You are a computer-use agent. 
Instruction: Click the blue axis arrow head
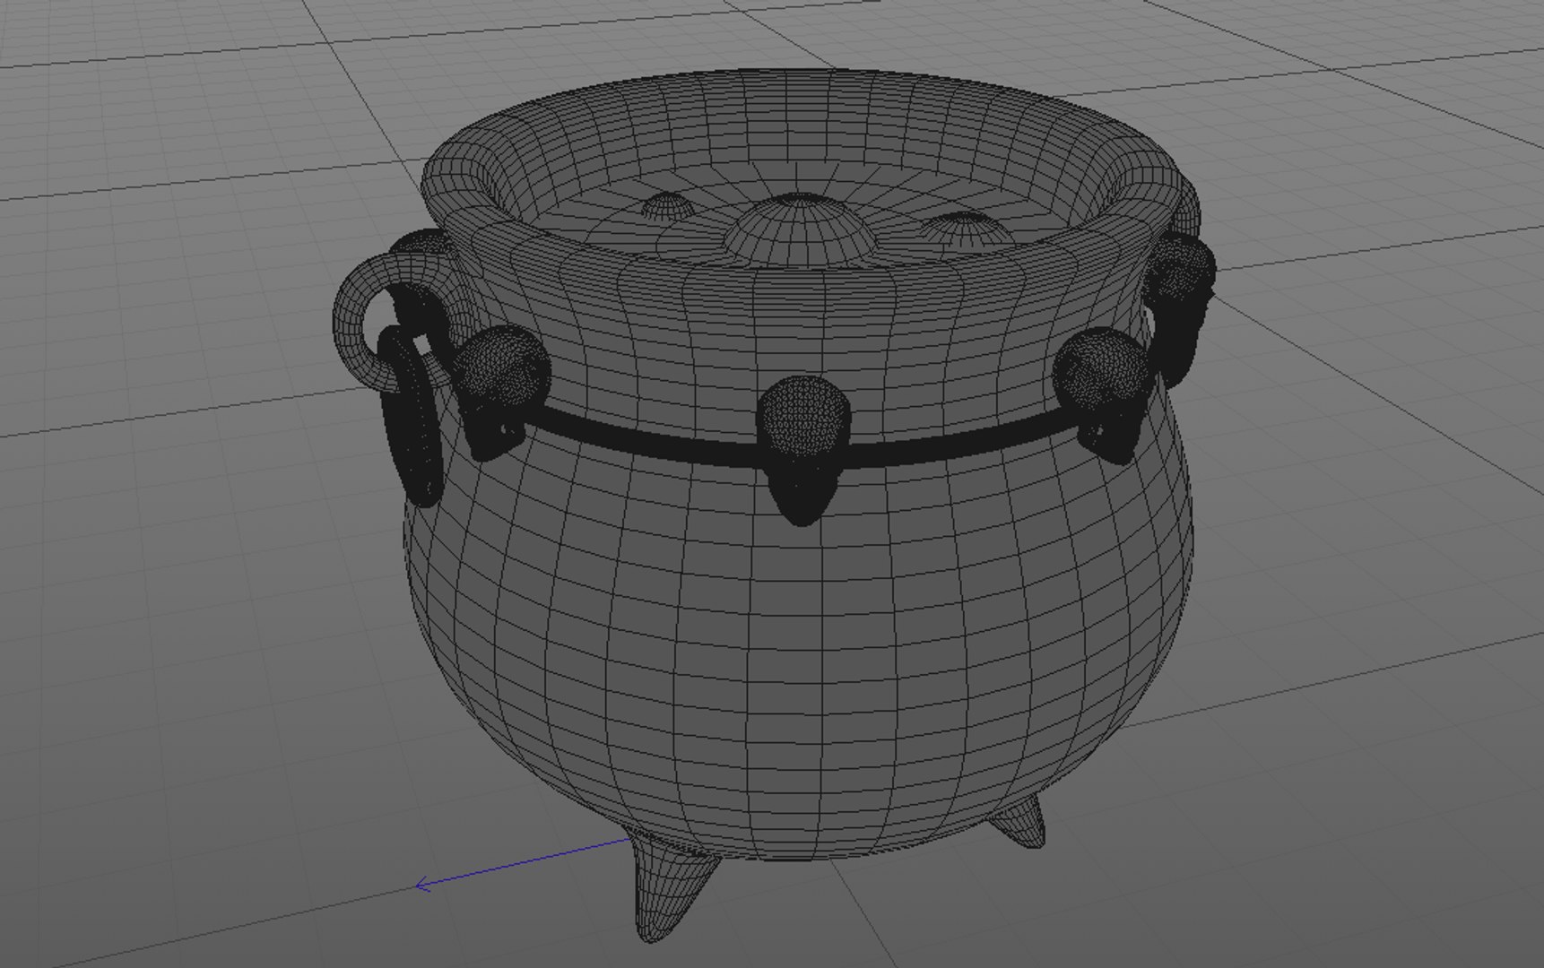point(425,886)
